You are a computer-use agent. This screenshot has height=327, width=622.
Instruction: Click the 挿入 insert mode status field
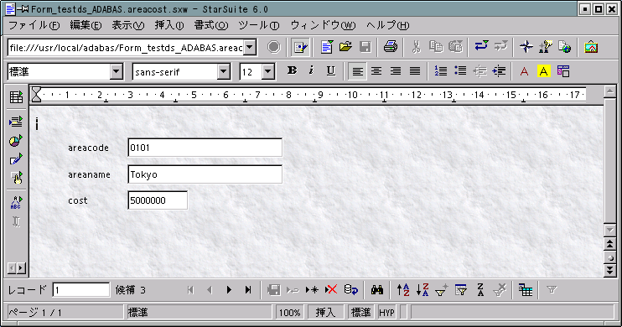[x=325, y=312]
